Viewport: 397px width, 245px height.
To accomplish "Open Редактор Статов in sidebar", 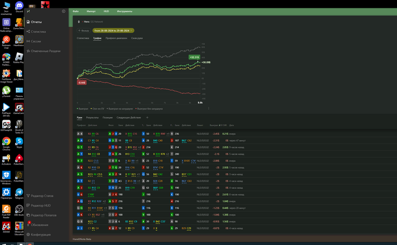I will (x=40, y=196).
